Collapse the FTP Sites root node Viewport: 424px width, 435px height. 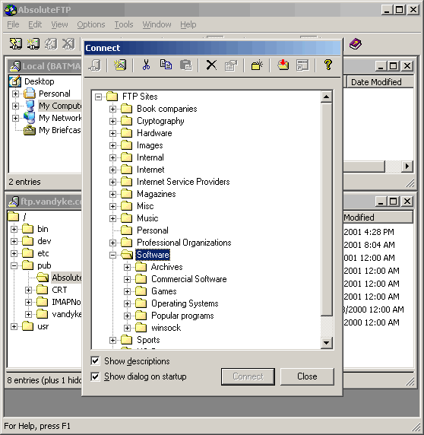click(98, 97)
